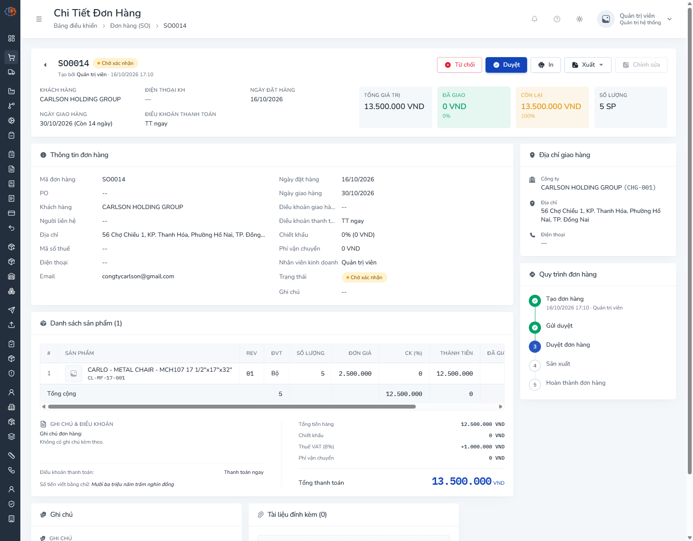Open the branch flow sidebar icon

point(11,106)
